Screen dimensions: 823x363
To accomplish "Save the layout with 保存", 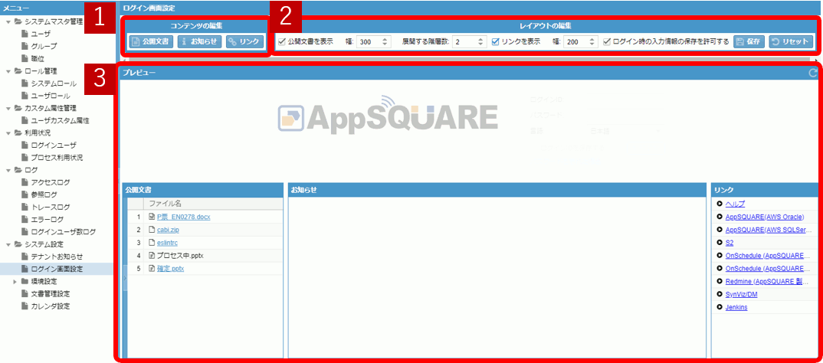I will (749, 42).
